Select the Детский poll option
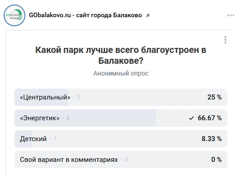Screen dimensions: 234x175 tap(121, 139)
